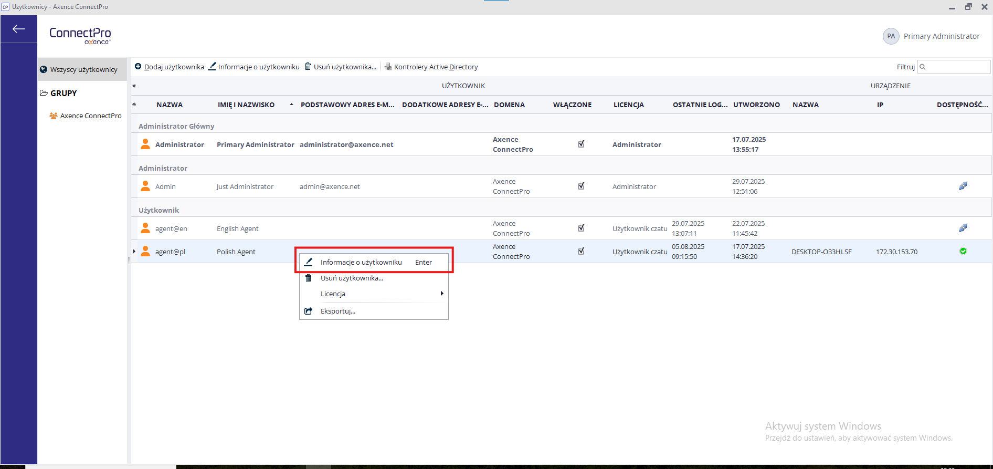The height and width of the screenshot is (469, 993).
Task: Click the agent@pl user icon
Action: (x=145, y=251)
